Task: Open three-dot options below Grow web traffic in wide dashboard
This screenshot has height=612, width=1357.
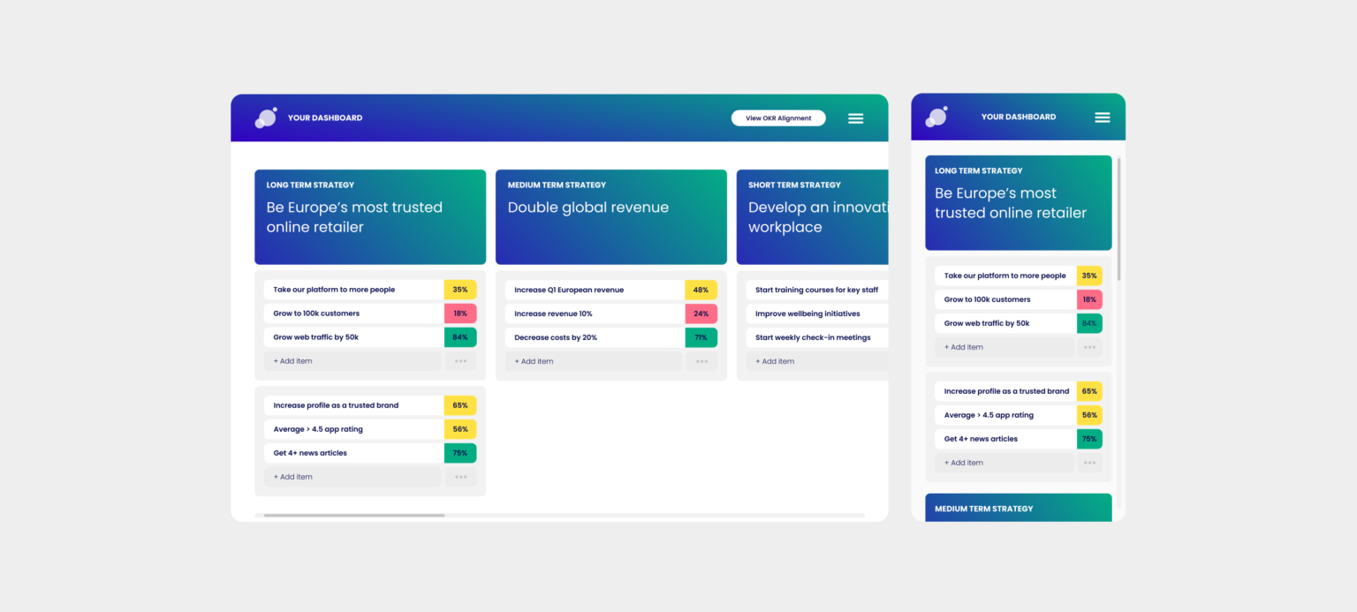Action: (460, 361)
